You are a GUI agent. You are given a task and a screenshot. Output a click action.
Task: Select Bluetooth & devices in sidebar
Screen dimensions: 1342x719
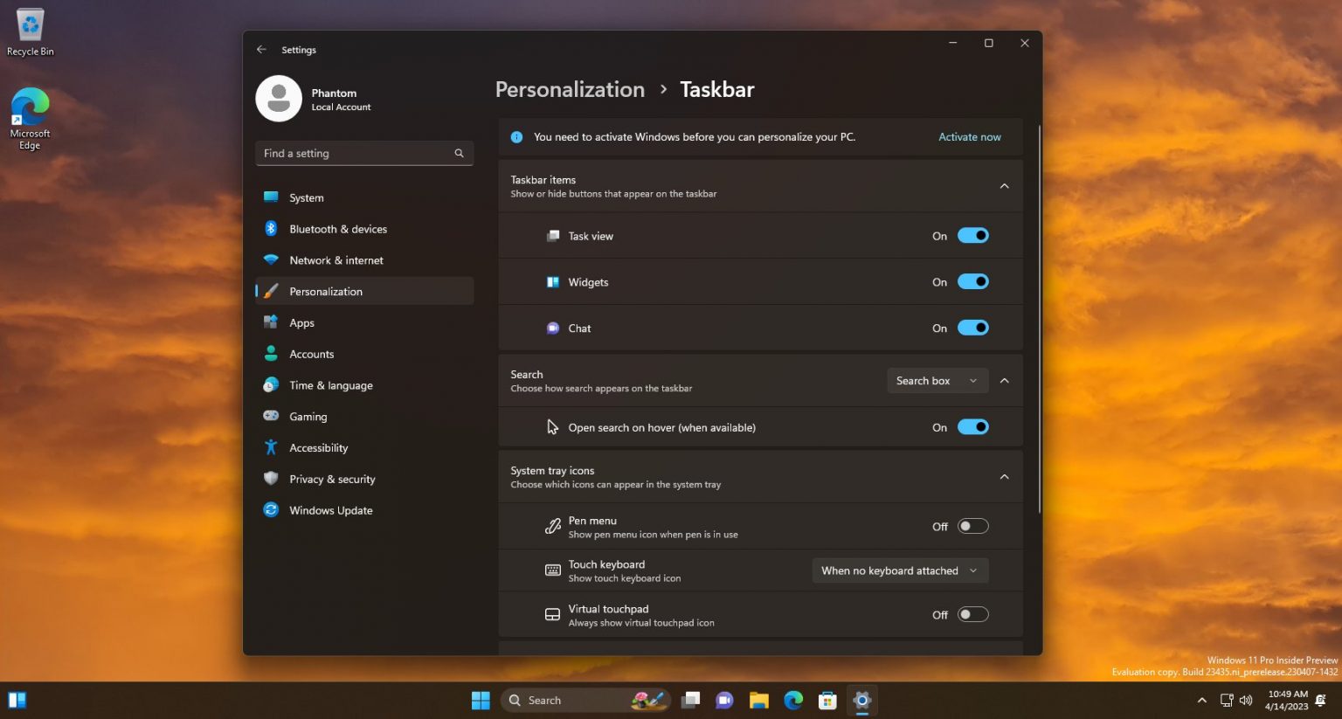(339, 229)
